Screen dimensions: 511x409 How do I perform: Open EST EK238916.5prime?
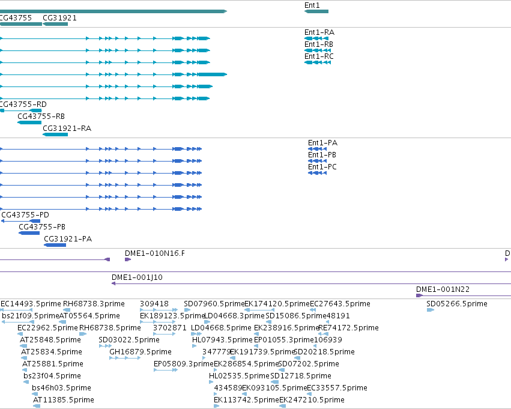click(286, 328)
